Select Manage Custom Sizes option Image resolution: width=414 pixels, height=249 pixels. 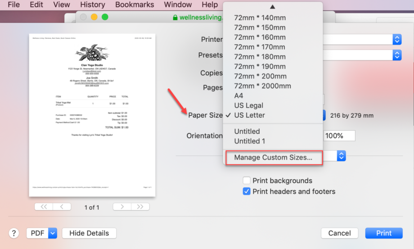pos(273,158)
